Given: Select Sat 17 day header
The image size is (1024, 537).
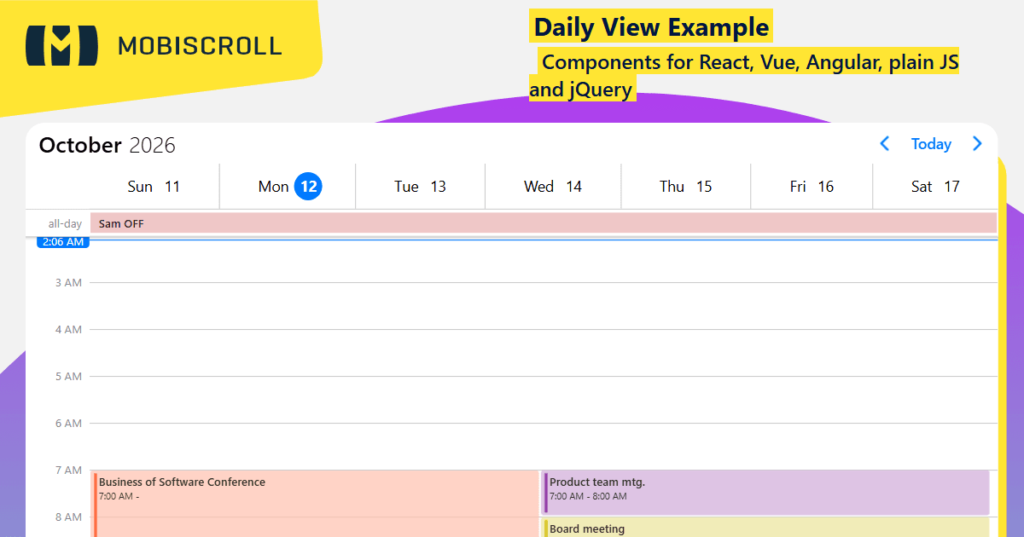Looking at the screenshot, I should (x=935, y=187).
